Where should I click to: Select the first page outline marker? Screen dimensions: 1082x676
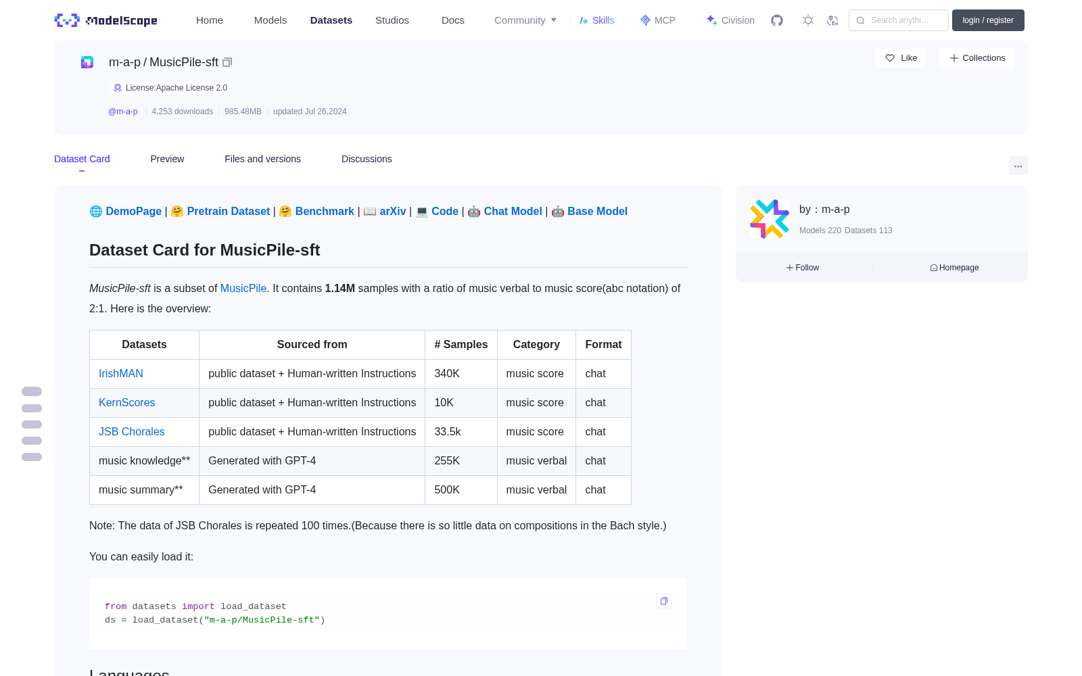(32, 391)
